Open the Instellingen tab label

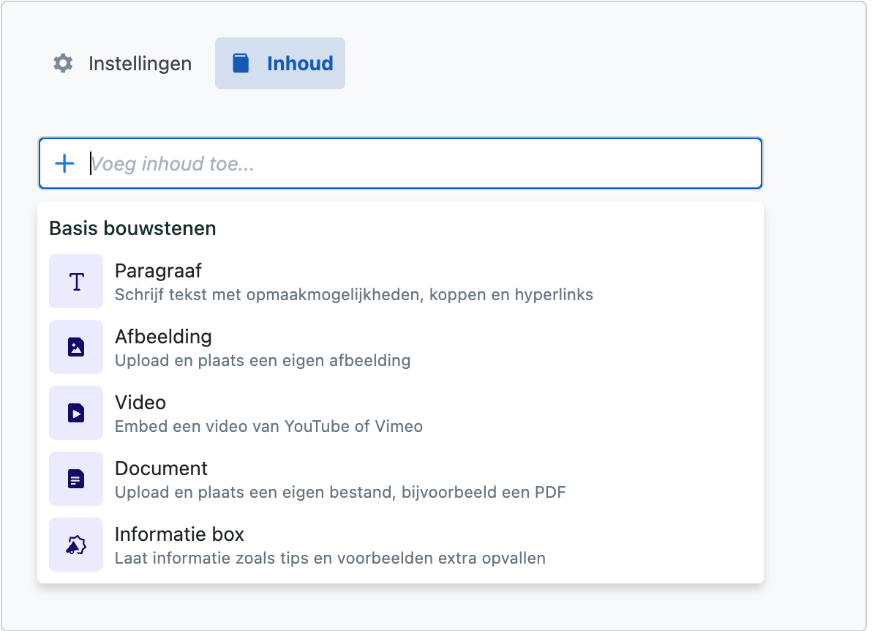point(140,64)
